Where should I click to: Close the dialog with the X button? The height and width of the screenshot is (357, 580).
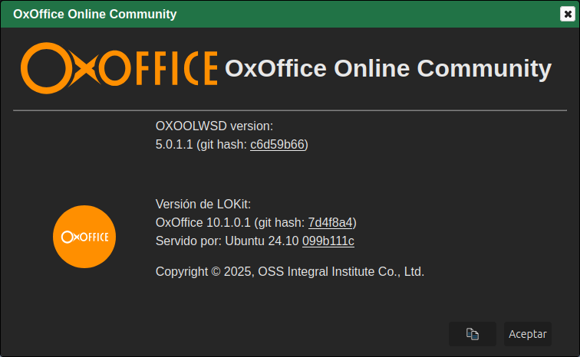(567, 14)
